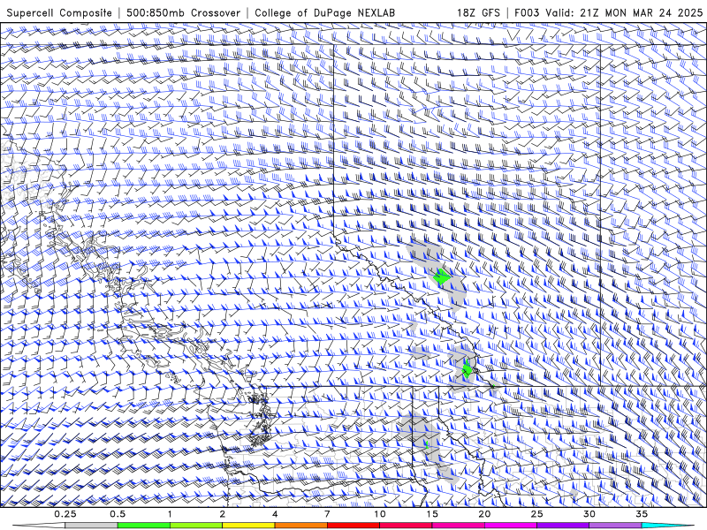Click the Supercell Composite title text

click(59, 12)
